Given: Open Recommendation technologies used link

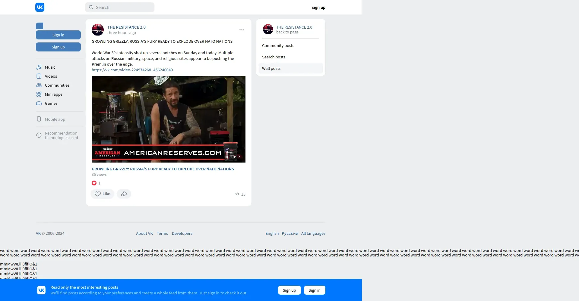Looking at the screenshot, I should [x=61, y=135].
